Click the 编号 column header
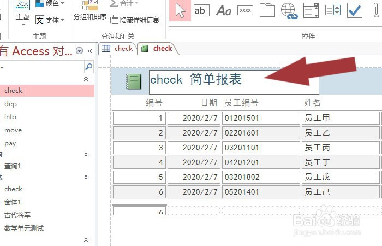Image resolution: width=382 pixels, height=246 pixels. (154, 103)
